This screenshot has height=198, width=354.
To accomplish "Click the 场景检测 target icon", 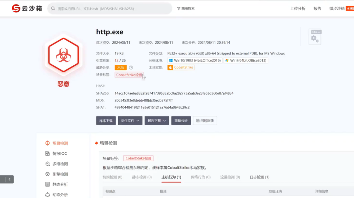I will tap(47, 143).
